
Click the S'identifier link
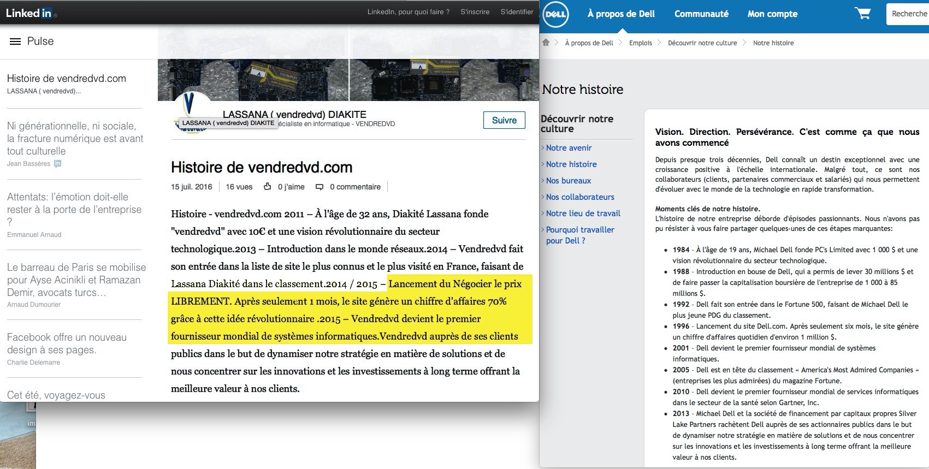click(517, 11)
